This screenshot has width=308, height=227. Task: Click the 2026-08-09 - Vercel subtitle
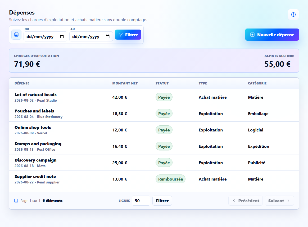coord(31,133)
